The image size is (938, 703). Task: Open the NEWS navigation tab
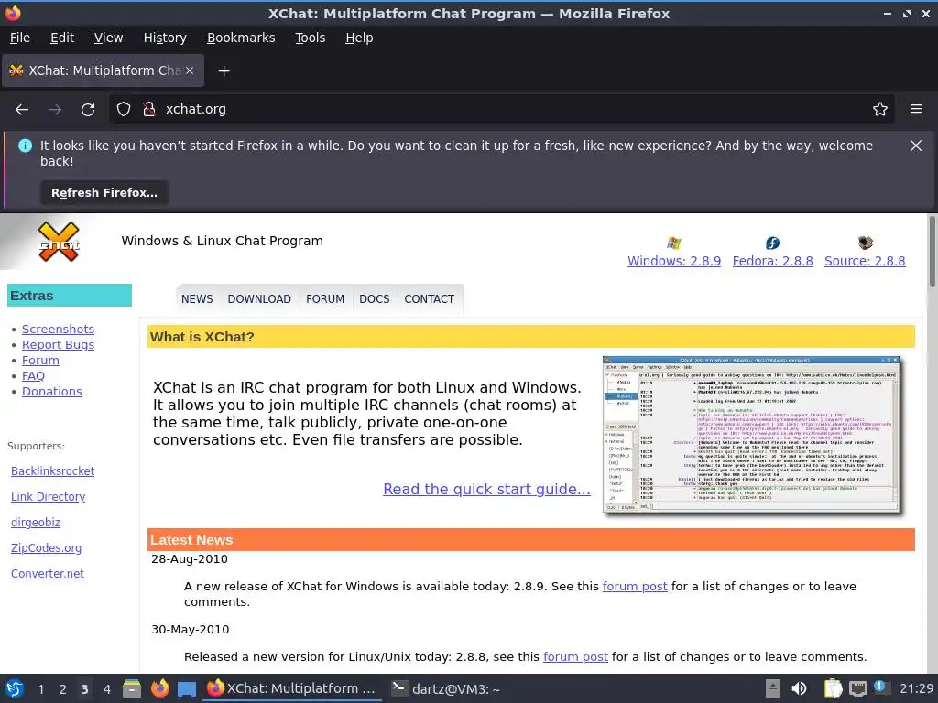pos(197,299)
